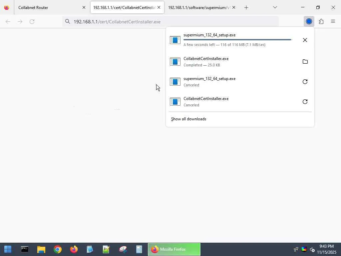Click the 'Completed — 25.0 KB' status text
Viewport: 341px width, 256px height.
click(201, 65)
